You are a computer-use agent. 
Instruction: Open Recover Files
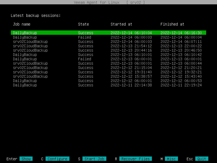point(135,159)
